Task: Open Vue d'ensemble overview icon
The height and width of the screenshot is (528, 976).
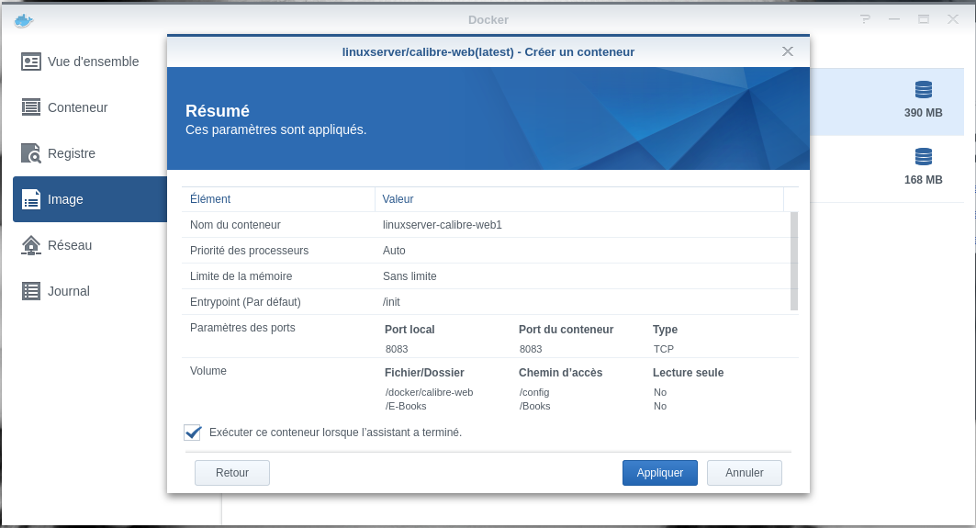Action: tap(31, 62)
